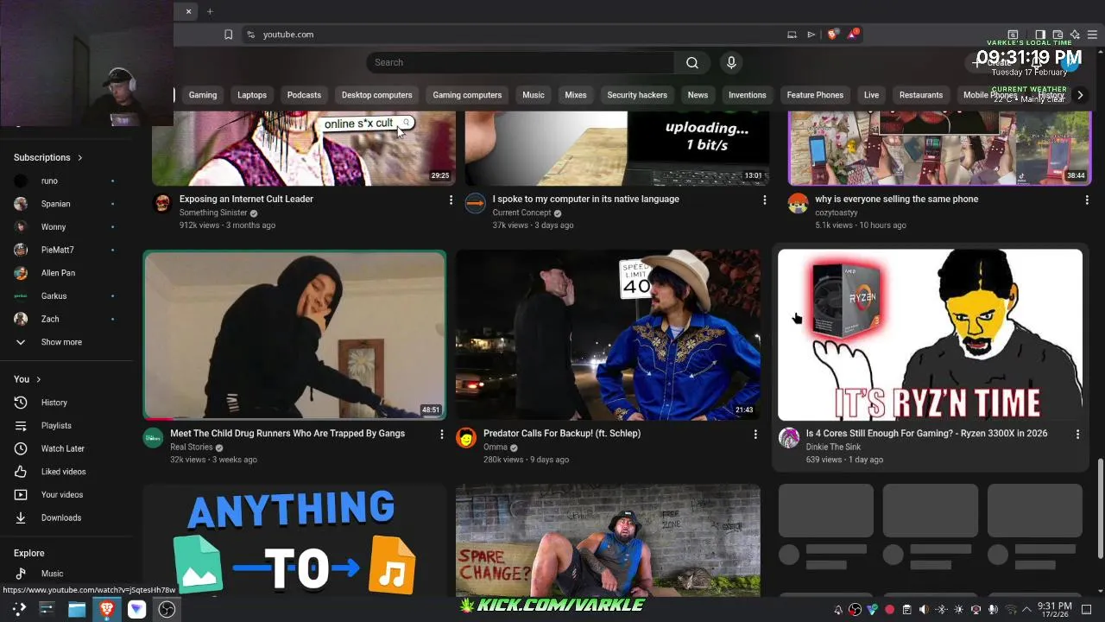Open KDE application launcher

[19, 609]
